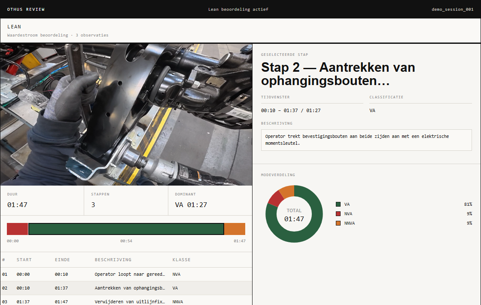Click the 01:37 end time in row 02
Image resolution: width=481 pixels, height=305 pixels.
pos(61,288)
